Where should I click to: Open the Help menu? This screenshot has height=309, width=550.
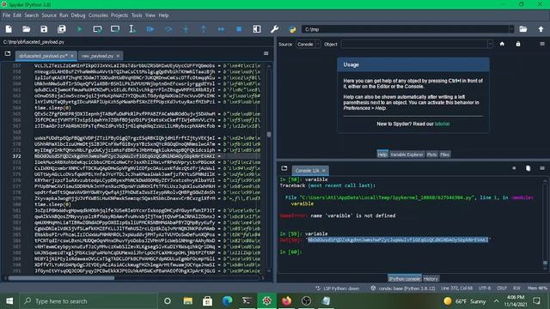(163, 15)
